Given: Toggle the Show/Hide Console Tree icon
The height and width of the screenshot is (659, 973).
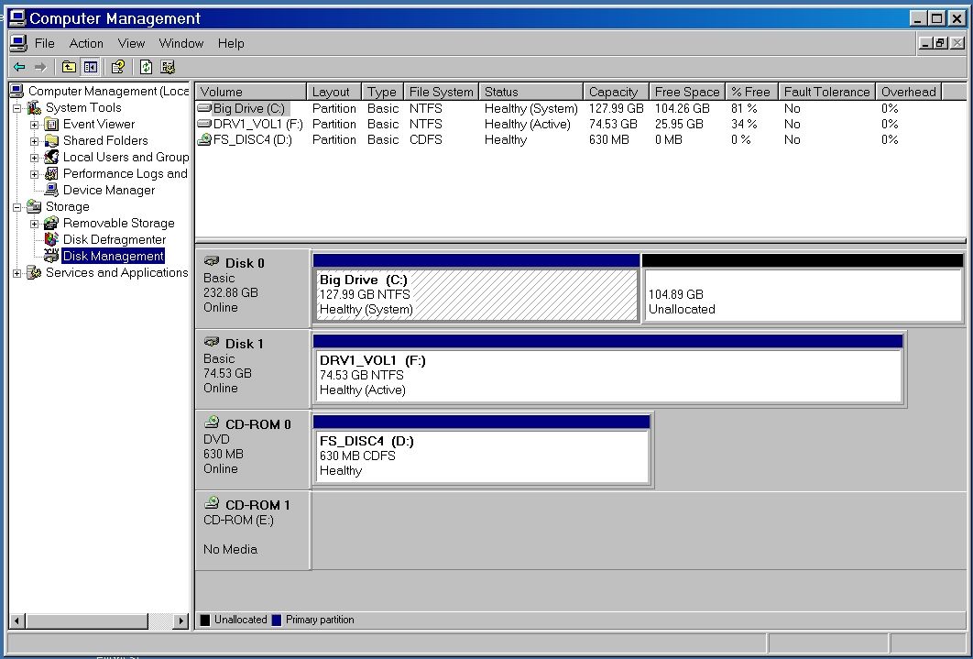Looking at the screenshot, I should coord(91,67).
